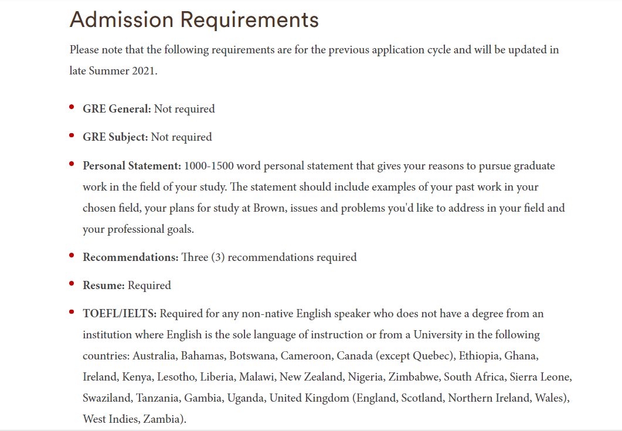622x431 pixels.
Task: Click the text 'late Summer 2021.'
Action: pyautogui.click(x=114, y=70)
